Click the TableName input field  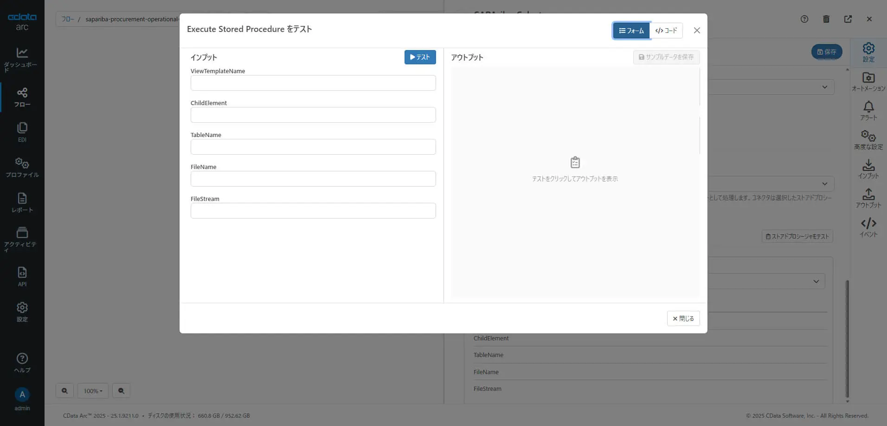(x=313, y=147)
